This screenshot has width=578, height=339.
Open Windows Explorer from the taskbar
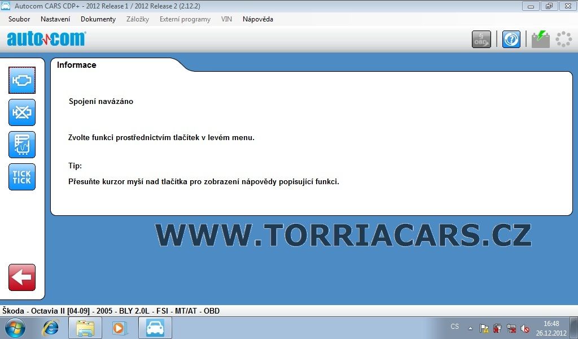[x=85, y=328]
